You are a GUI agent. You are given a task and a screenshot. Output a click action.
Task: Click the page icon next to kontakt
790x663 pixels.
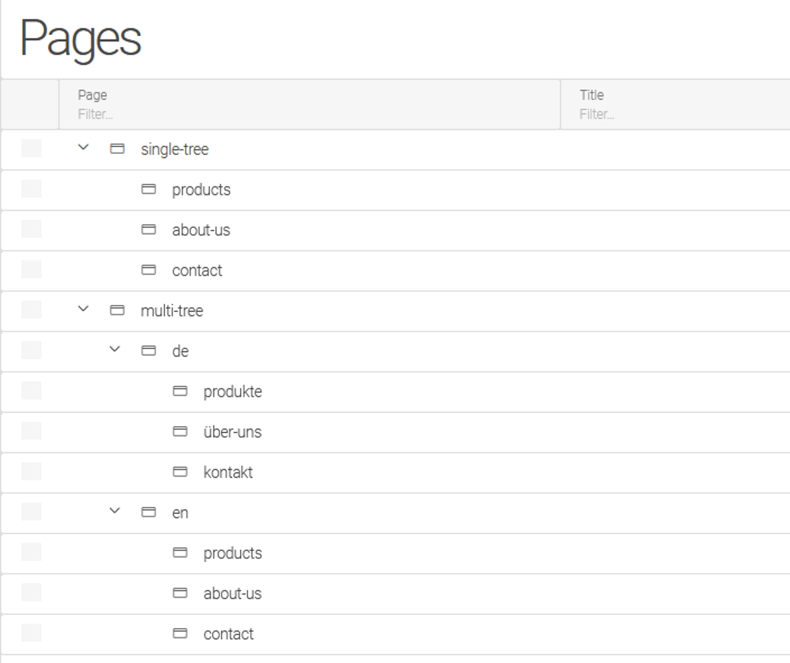point(181,472)
